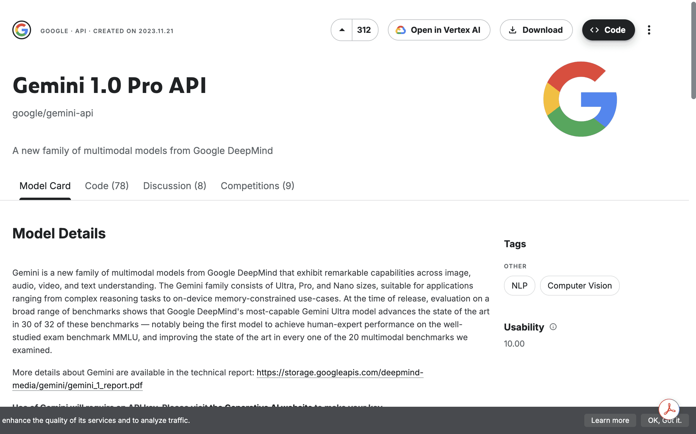
Task: Click the 312 vote count
Action: pos(364,30)
